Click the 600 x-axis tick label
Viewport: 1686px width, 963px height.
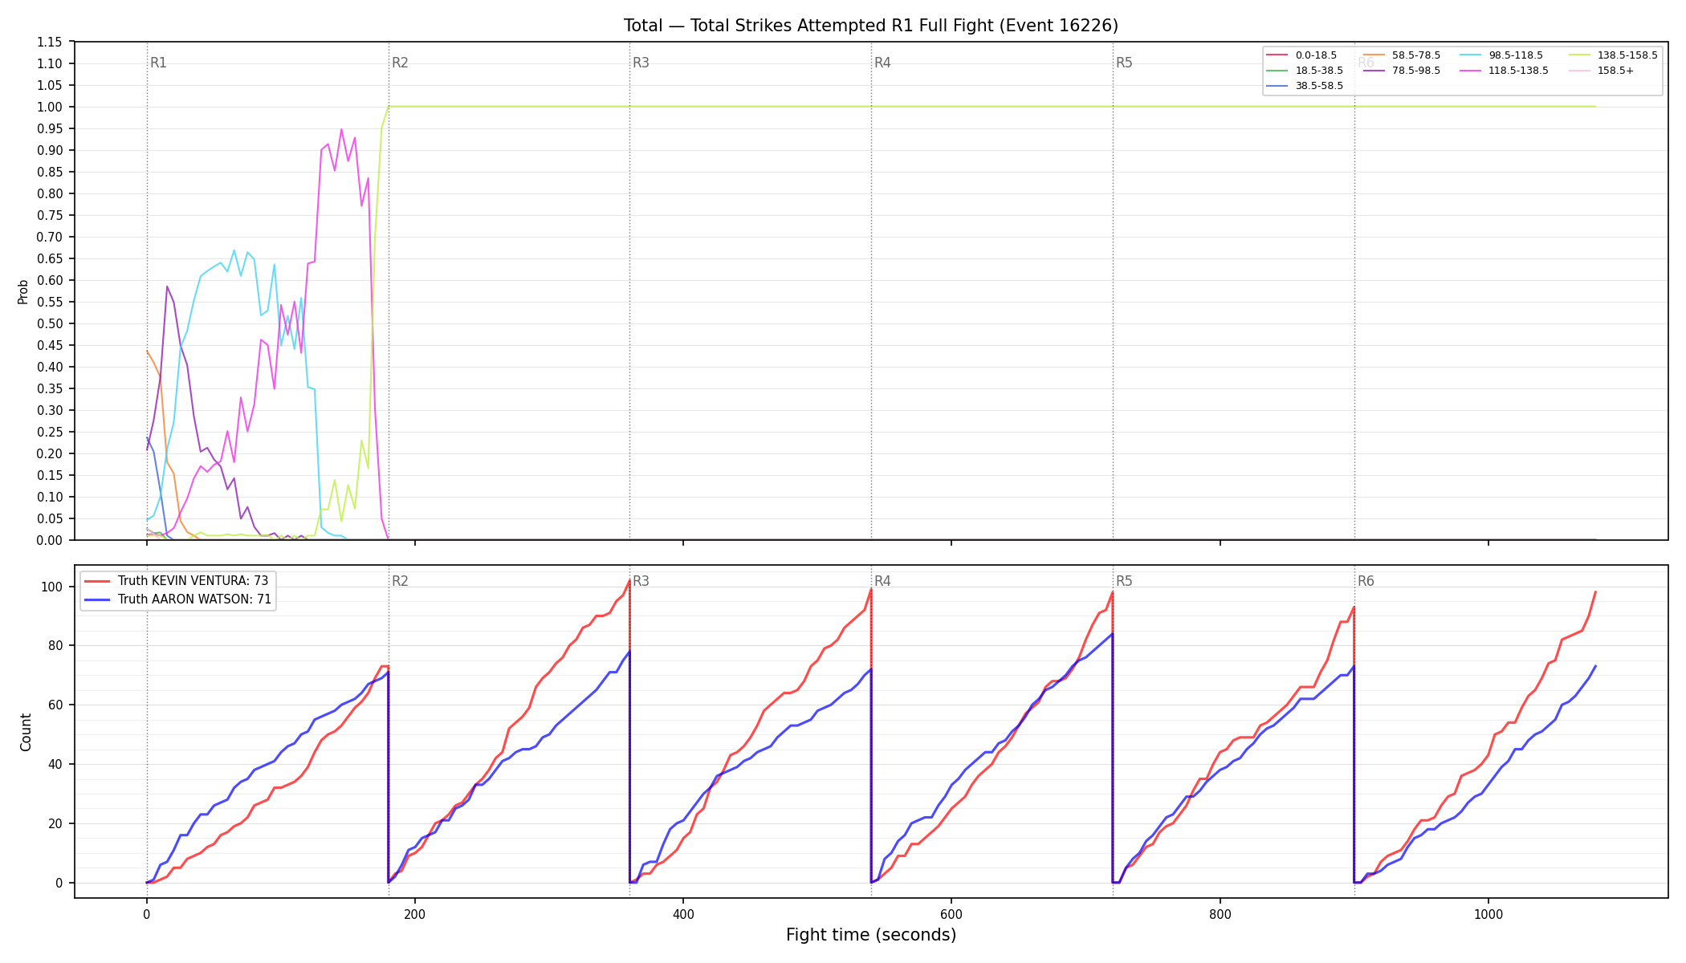pos(951,914)
